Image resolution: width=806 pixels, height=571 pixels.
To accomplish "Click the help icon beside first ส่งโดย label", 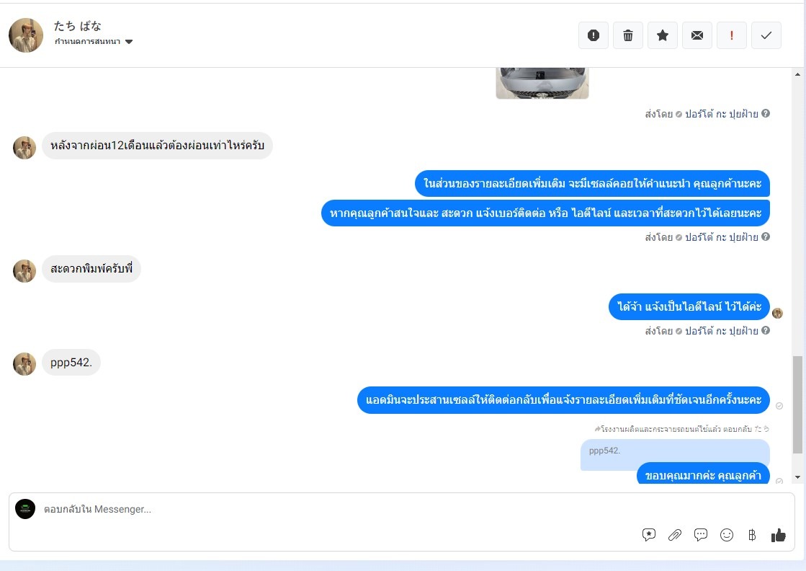I will click(766, 113).
